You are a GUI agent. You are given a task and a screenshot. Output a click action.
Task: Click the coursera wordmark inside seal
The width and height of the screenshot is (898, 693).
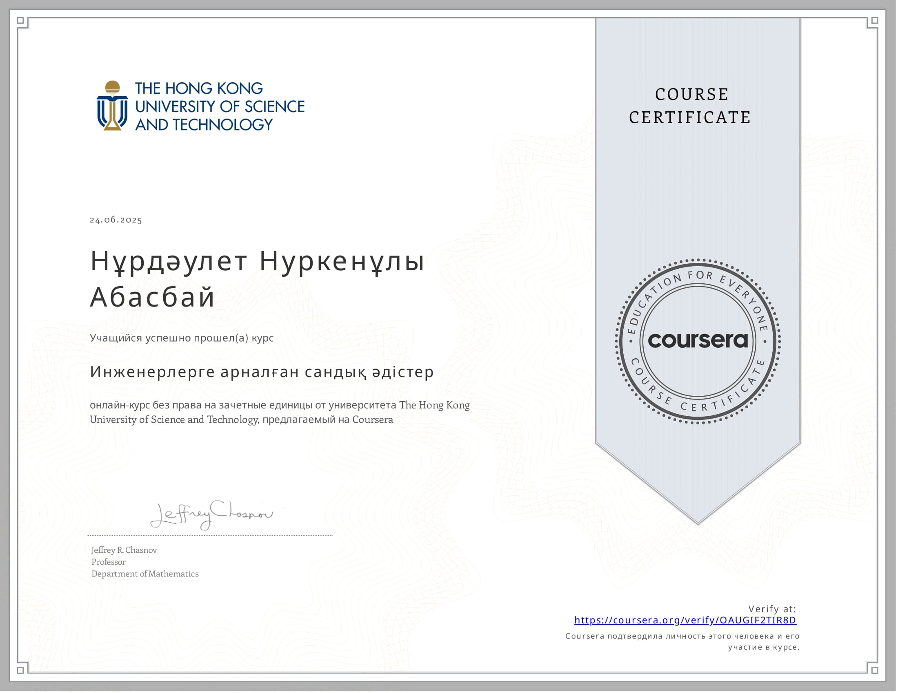(x=698, y=340)
